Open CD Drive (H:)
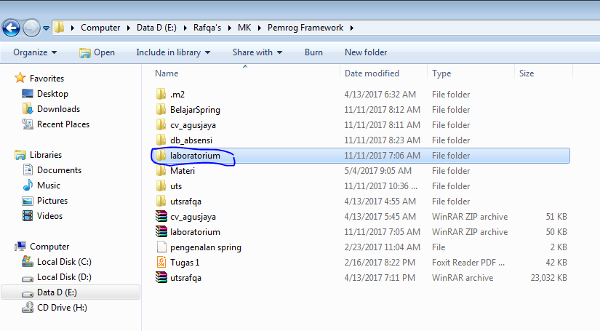 click(x=62, y=308)
